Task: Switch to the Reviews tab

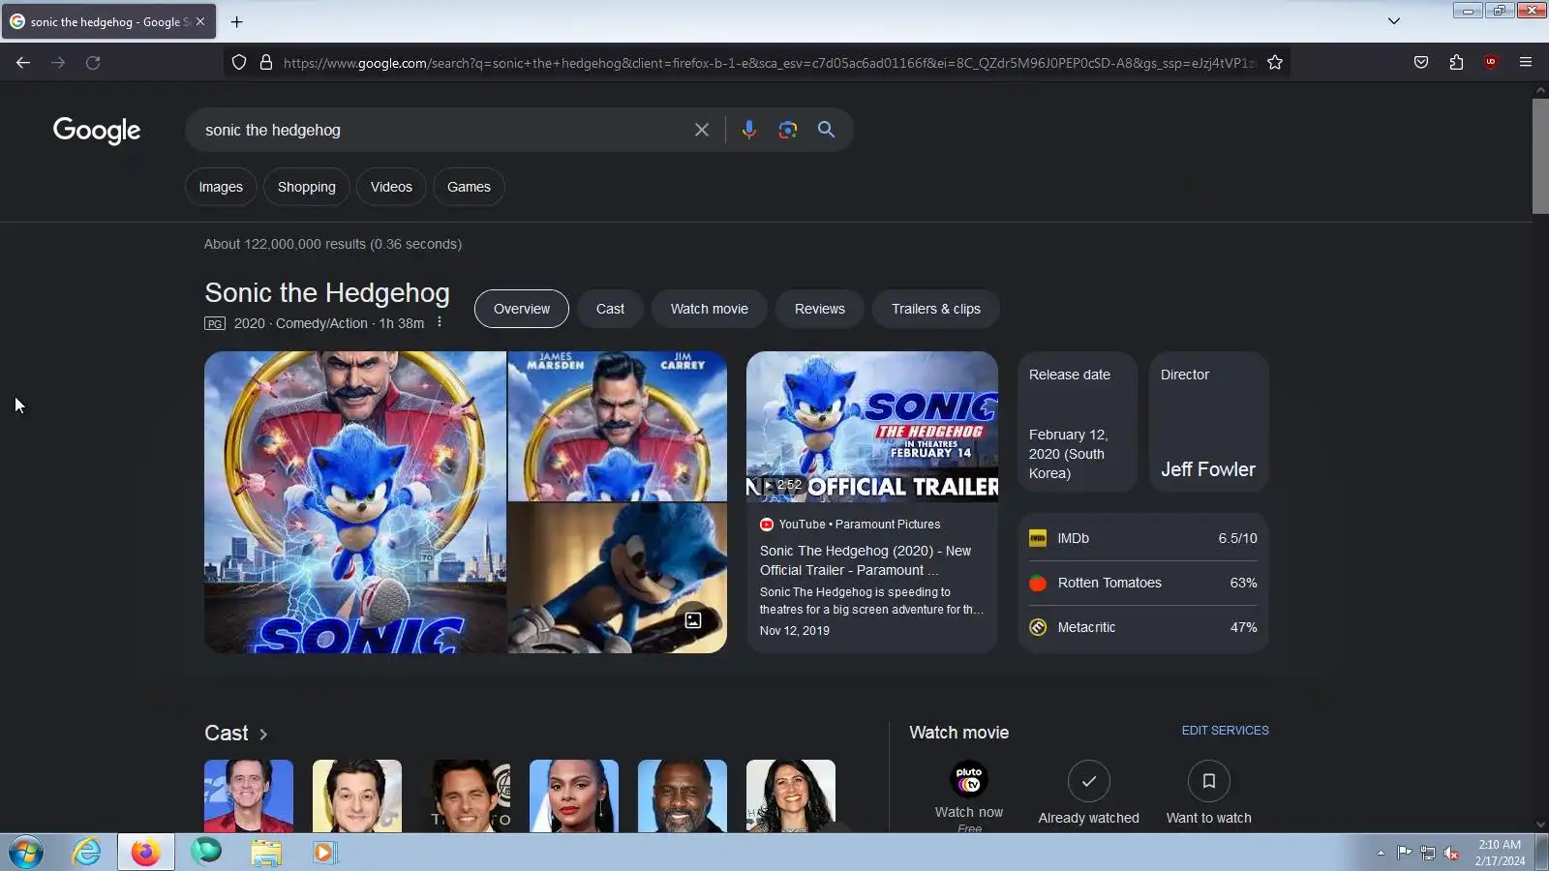Action: (820, 309)
